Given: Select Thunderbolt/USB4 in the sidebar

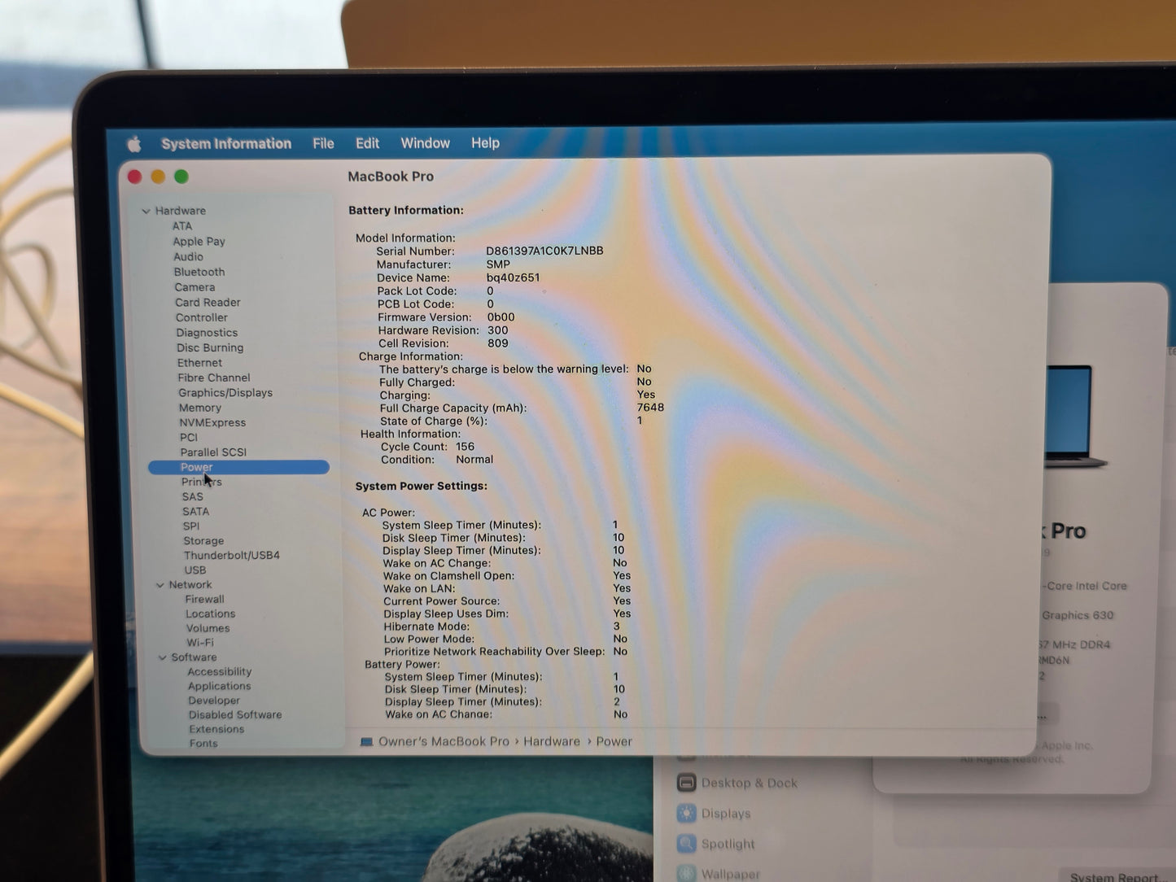Looking at the screenshot, I should coord(232,555).
